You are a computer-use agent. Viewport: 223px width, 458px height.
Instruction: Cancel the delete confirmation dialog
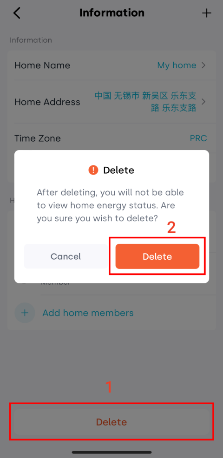pyautogui.click(x=66, y=256)
